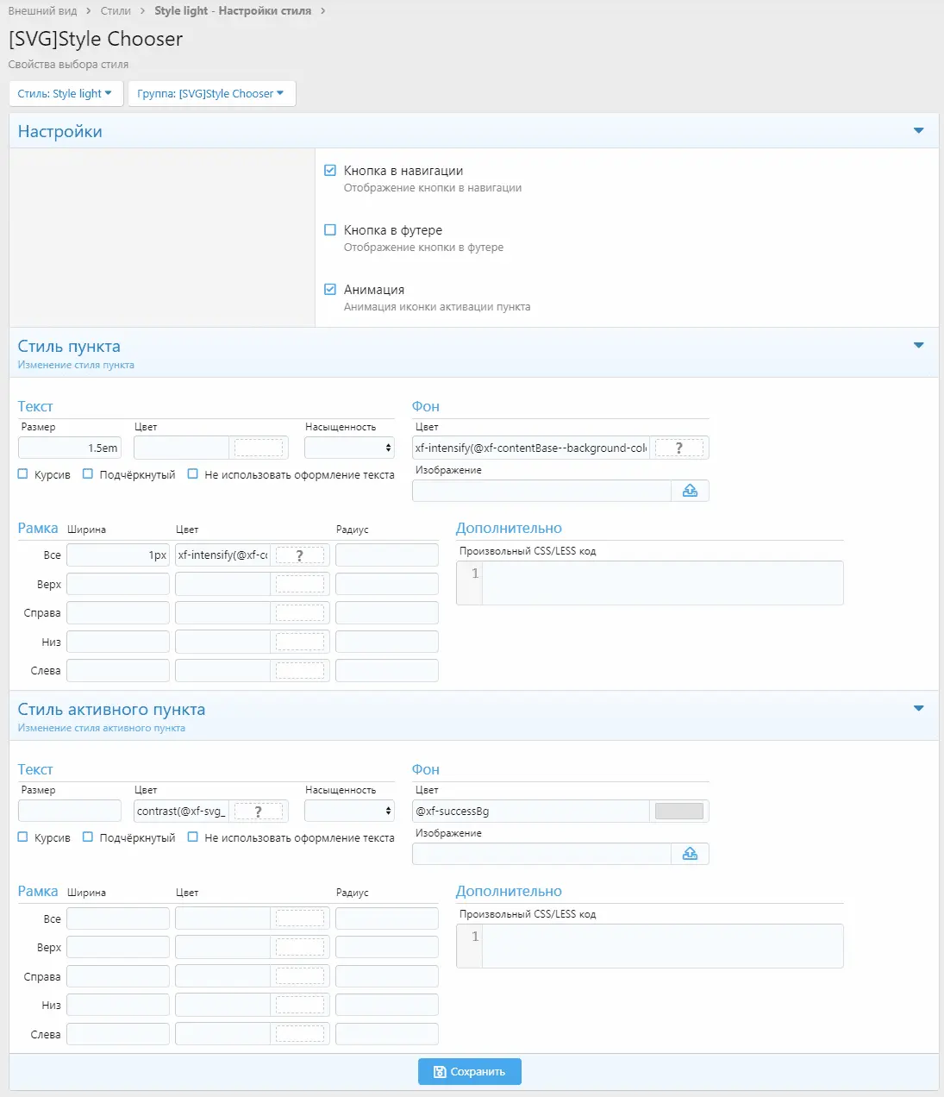
Task: Go to Внешний вид breadcrumb
Action: click(x=42, y=11)
